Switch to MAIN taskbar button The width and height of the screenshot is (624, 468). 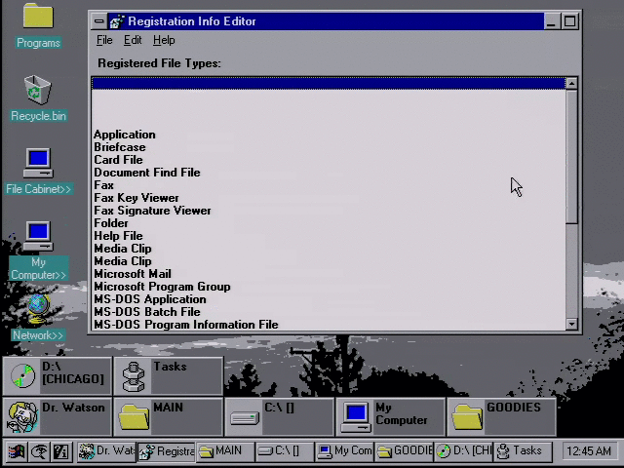(225, 451)
